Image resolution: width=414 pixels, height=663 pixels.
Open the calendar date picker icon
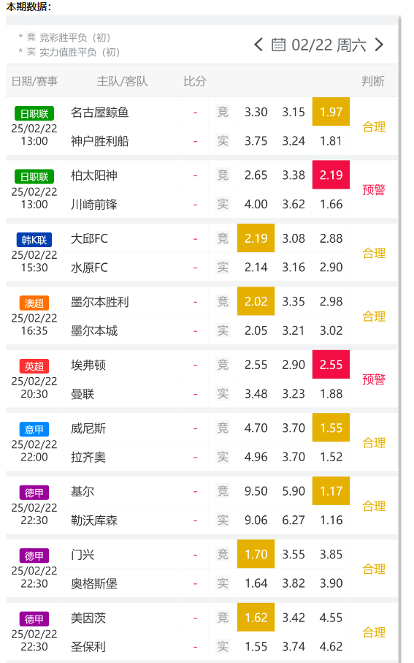(278, 45)
